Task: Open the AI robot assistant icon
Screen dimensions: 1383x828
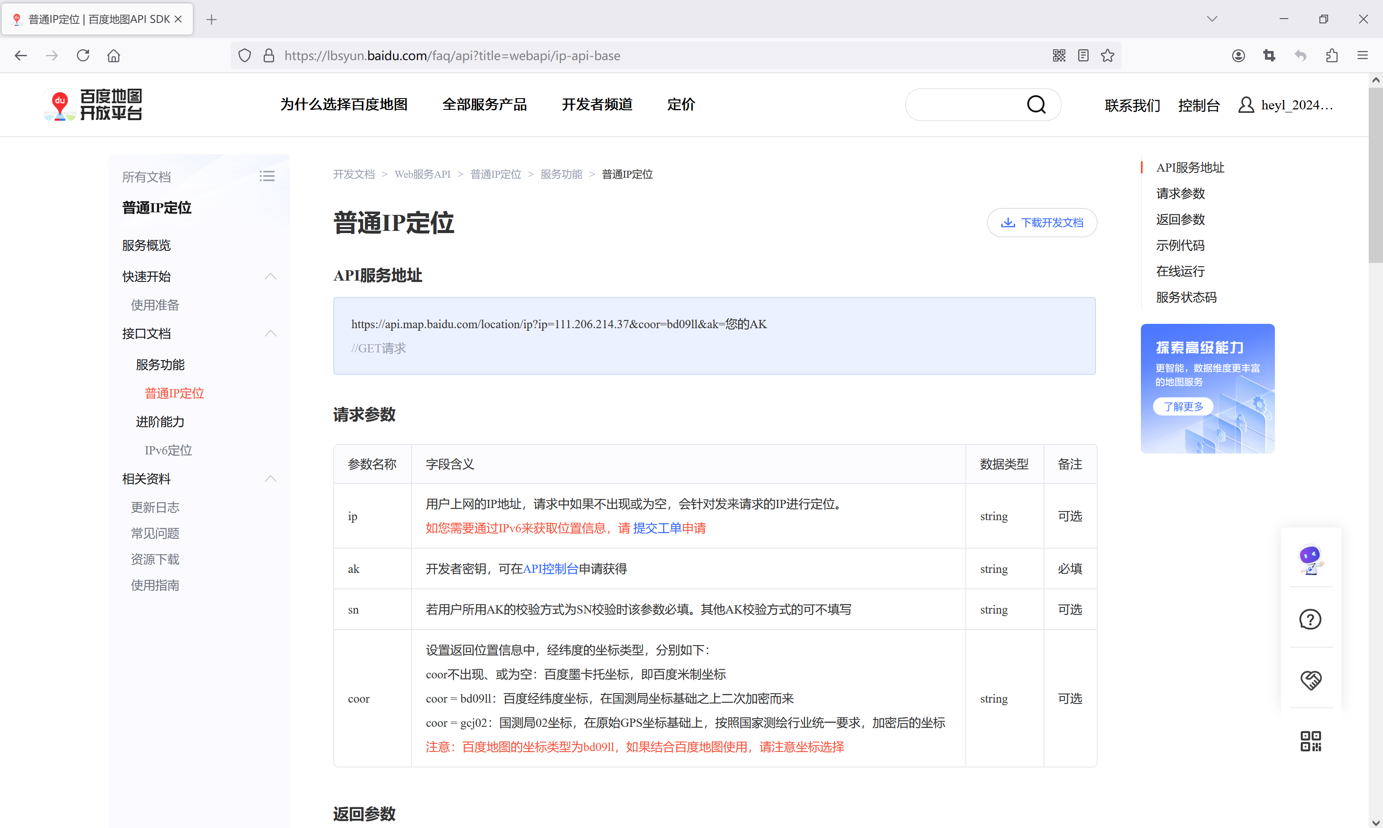Action: pos(1310,559)
